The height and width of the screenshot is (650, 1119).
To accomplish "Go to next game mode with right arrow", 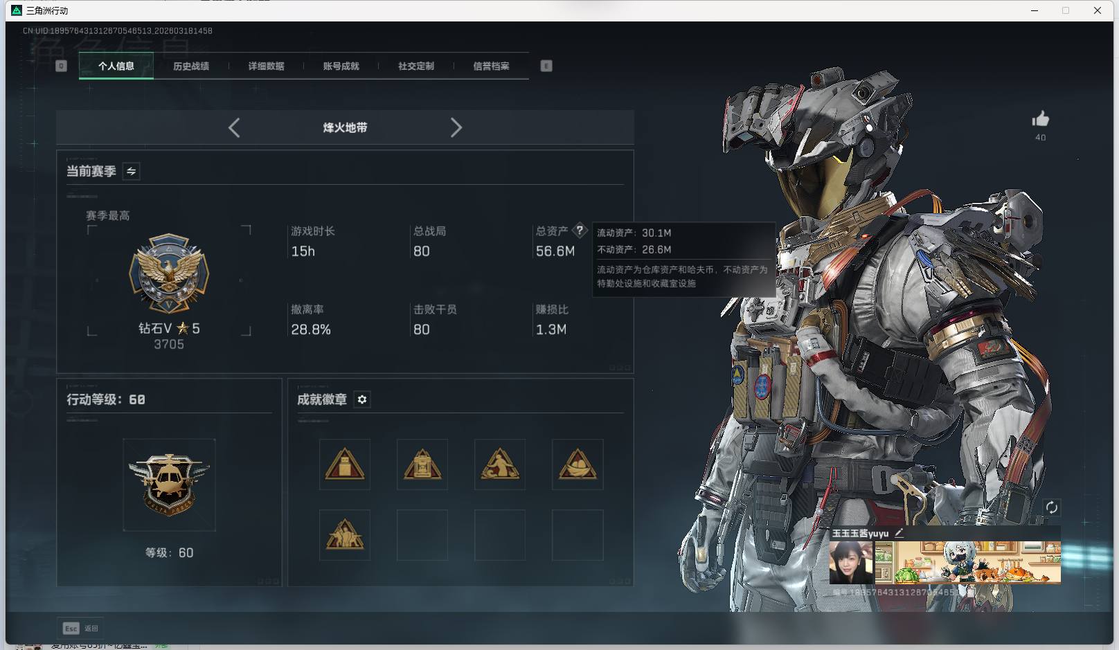I will (456, 127).
